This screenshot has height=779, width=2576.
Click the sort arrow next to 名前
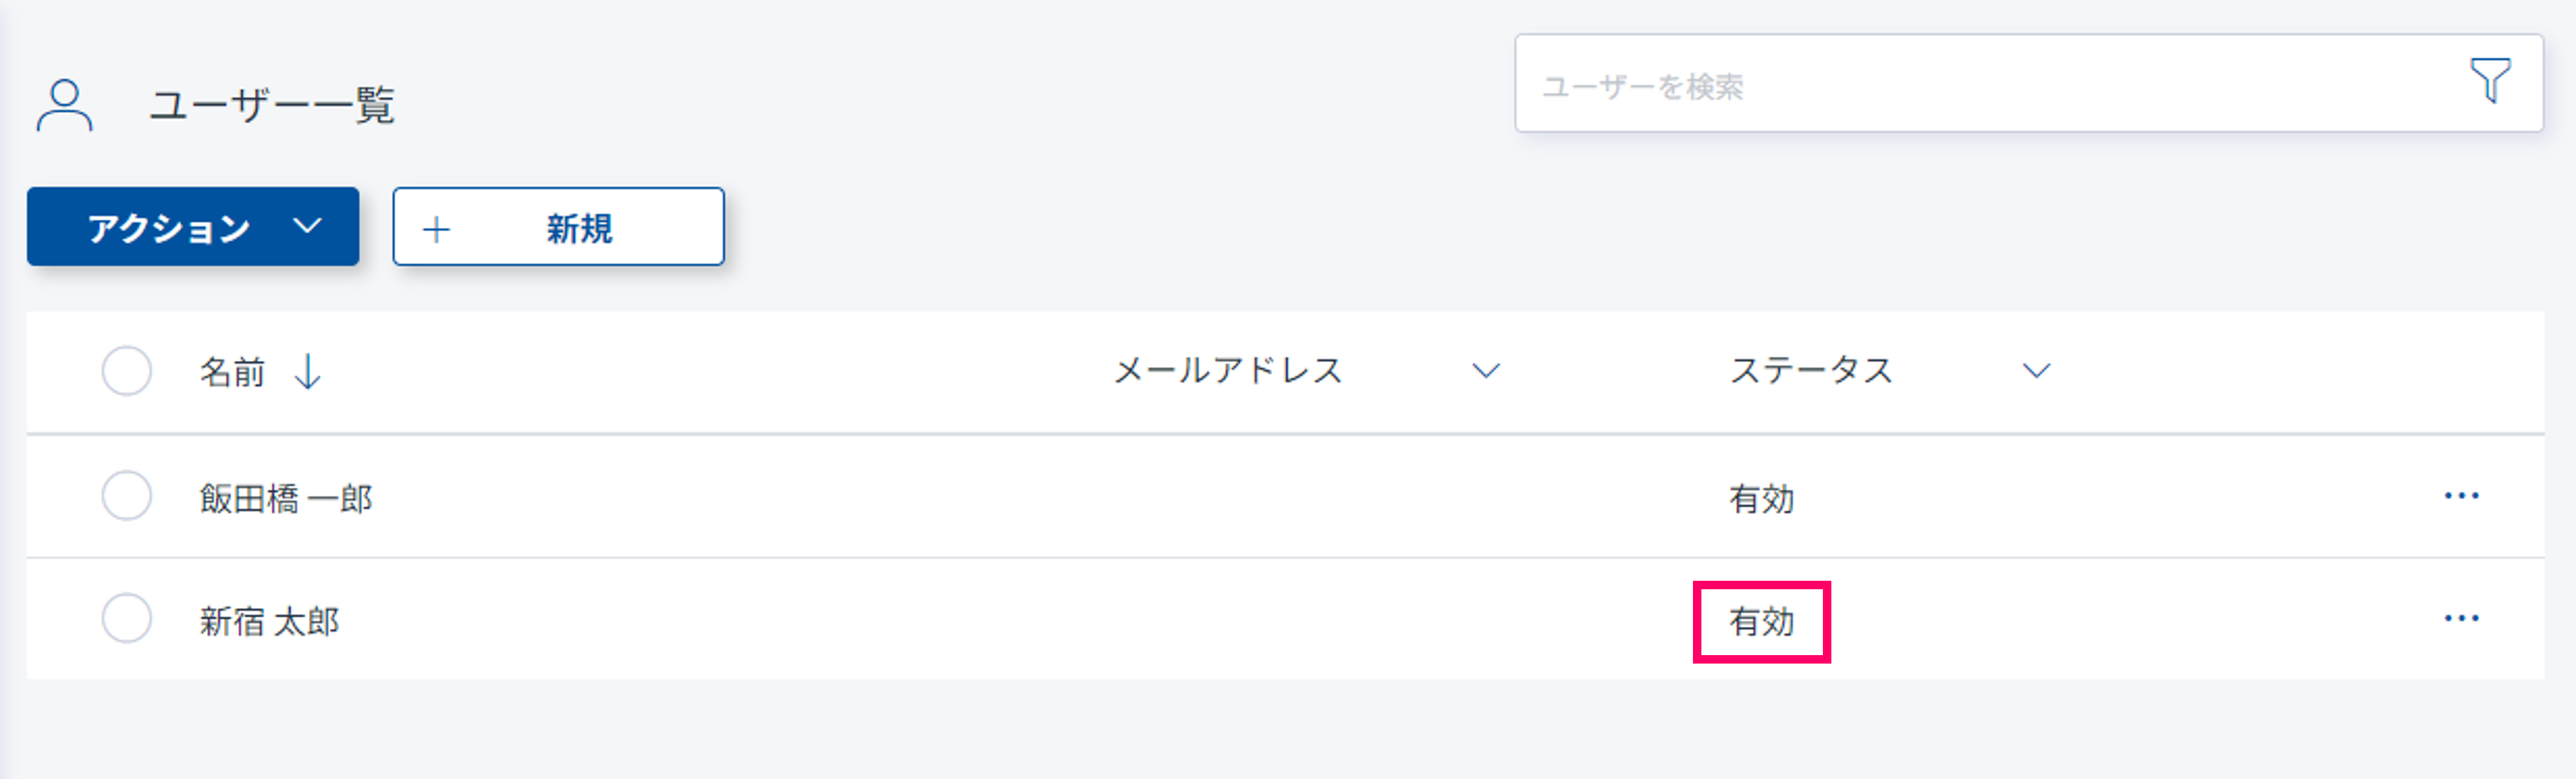point(308,371)
